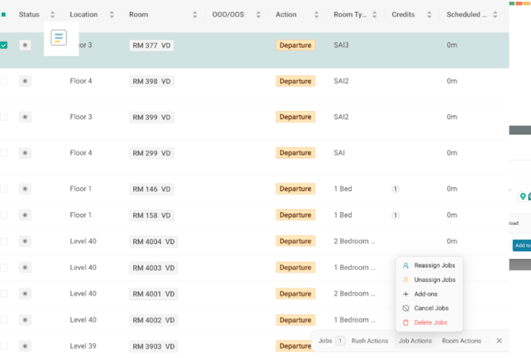The image size is (531, 358).
Task: Click the RM 398 VD room tag
Action: pos(151,82)
